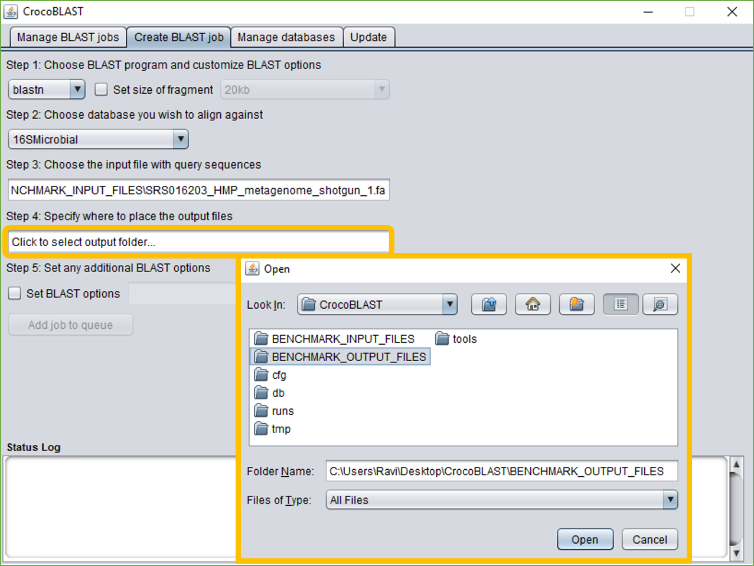This screenshot has width=754, height=566.
Task: Close the Open dialog with X
Action: (675, 269)
